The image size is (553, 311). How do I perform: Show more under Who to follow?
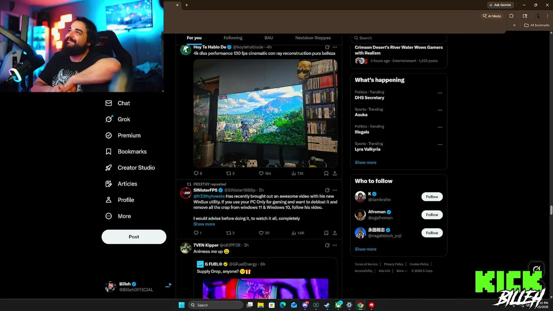[x=365, y=249]
